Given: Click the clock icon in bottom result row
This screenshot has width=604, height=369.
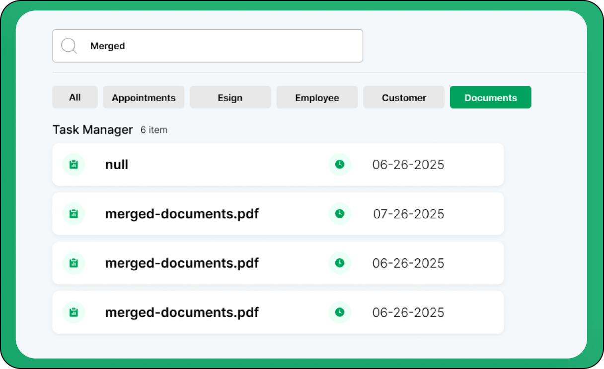Looking at the screenshot, I should point(340,312).
